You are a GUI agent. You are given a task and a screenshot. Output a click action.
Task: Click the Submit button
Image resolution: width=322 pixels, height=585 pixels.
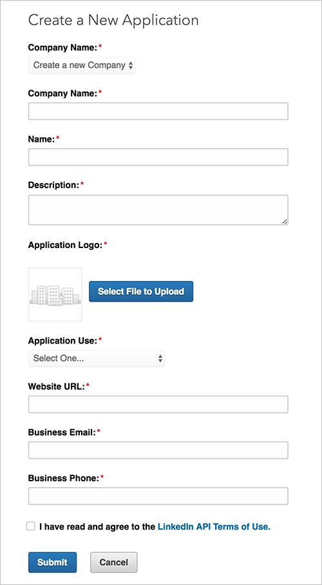point(53,562)
